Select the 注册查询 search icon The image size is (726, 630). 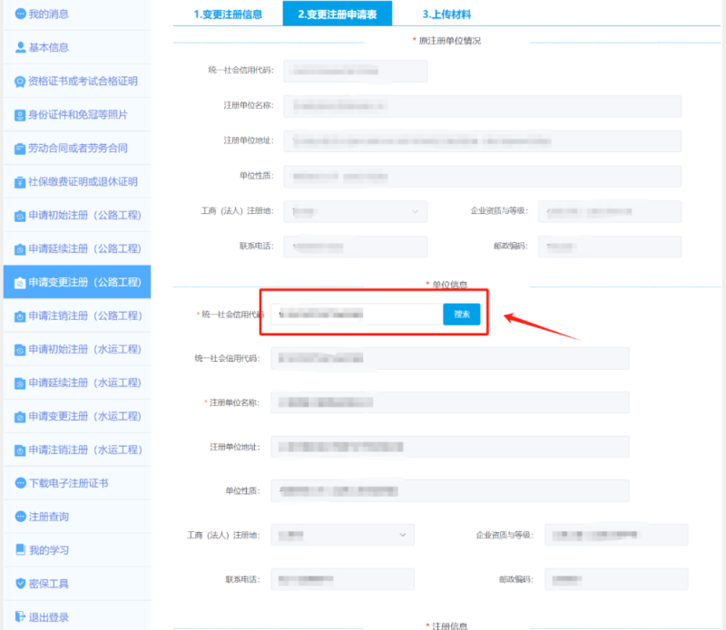(x=18, y=515)
